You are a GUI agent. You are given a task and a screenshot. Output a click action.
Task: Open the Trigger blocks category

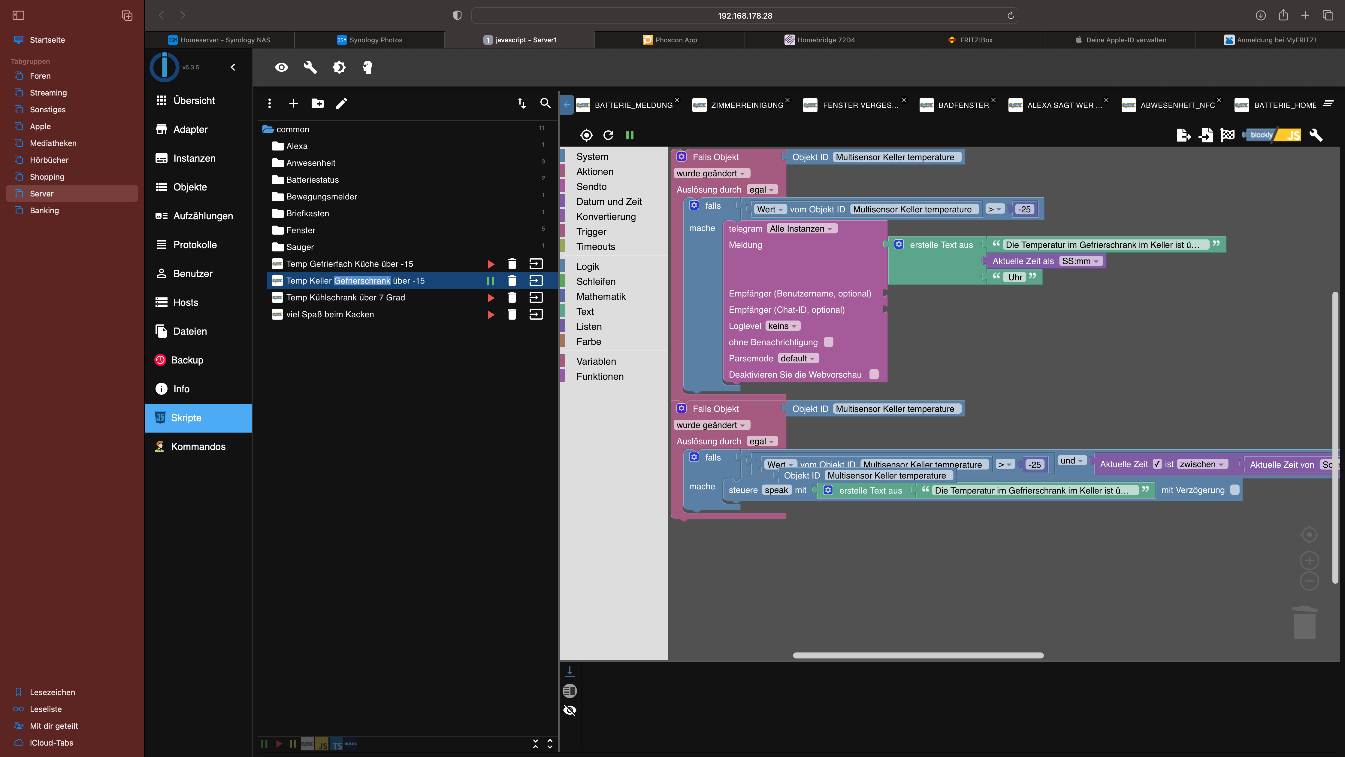coord(591,231)
